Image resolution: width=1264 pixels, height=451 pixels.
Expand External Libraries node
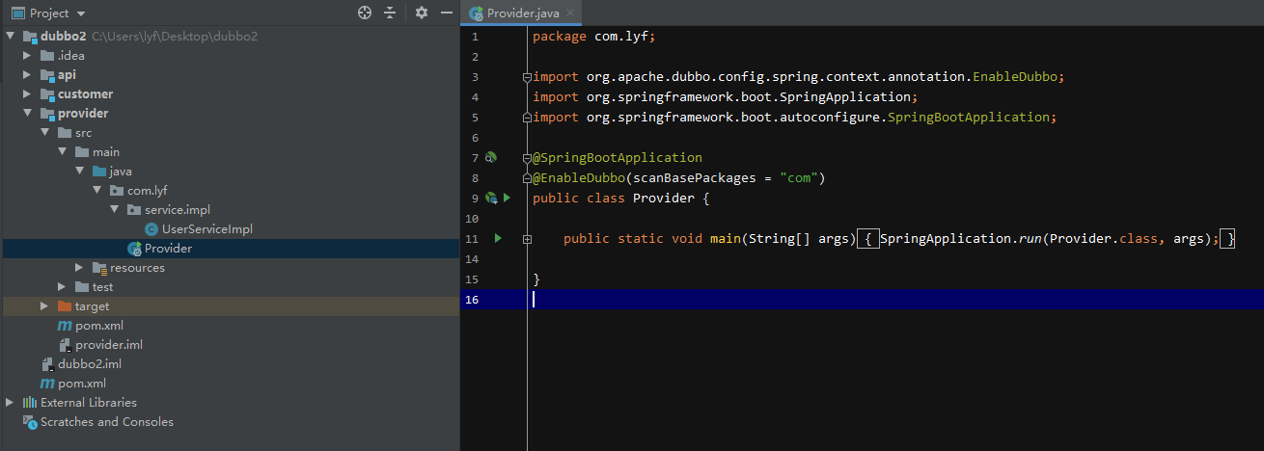click(x=11, y=403)
